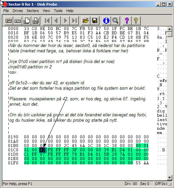Click the Drv 00 status bar field

132,184
